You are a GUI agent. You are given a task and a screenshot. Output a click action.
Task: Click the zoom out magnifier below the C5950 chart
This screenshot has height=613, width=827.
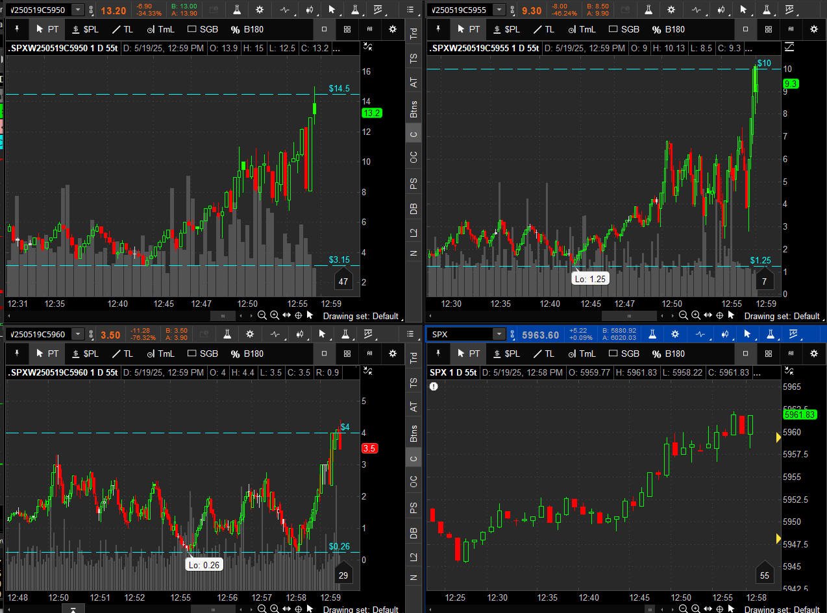click(x=262, y=315)
